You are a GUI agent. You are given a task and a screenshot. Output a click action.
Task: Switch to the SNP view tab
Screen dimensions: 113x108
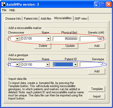(x=81, y=19)
